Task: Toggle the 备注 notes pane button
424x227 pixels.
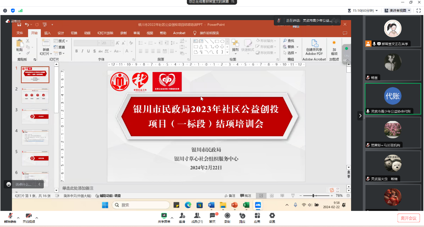Action: click(x=230, y=196)
